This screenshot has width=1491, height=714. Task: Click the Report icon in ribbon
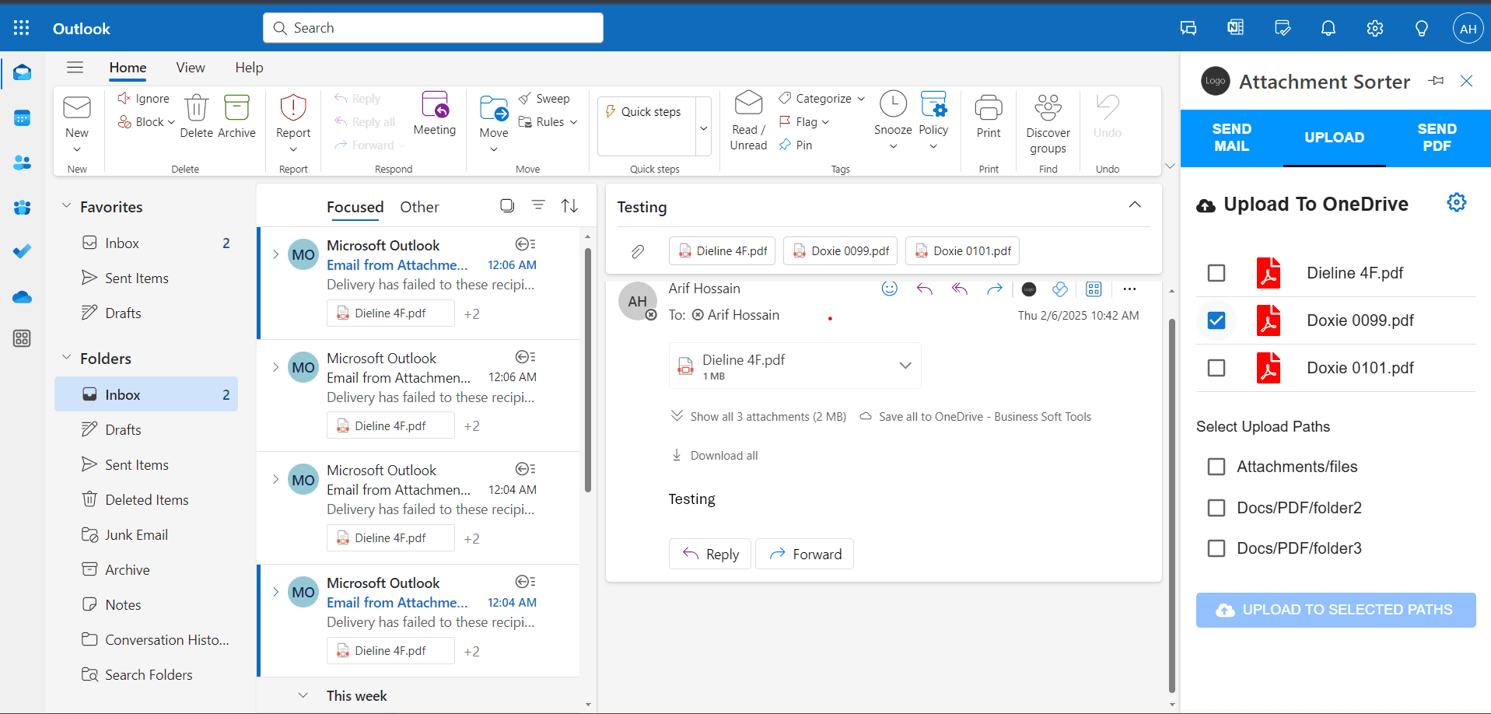coord(293,107)
